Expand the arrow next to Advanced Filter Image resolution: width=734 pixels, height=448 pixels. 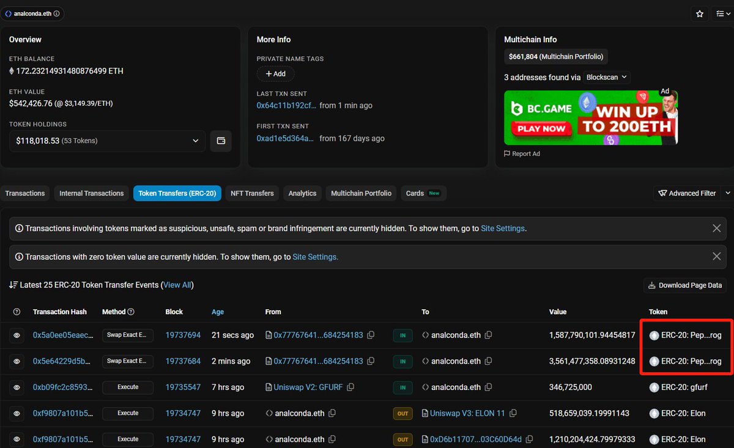[x=727, y=193]
